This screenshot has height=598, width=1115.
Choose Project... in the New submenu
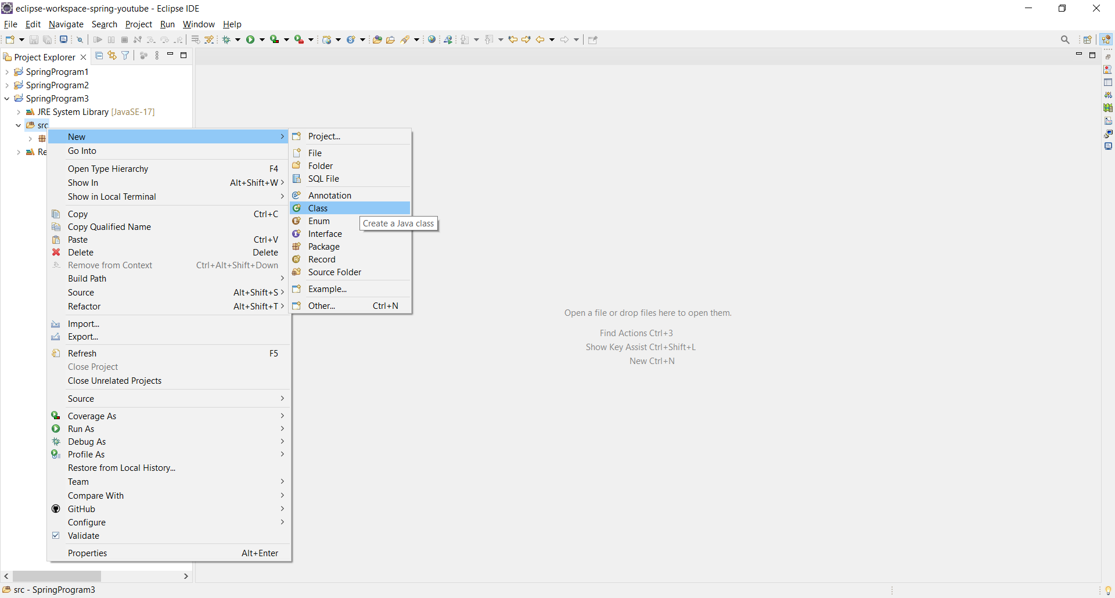coord(350,136)
